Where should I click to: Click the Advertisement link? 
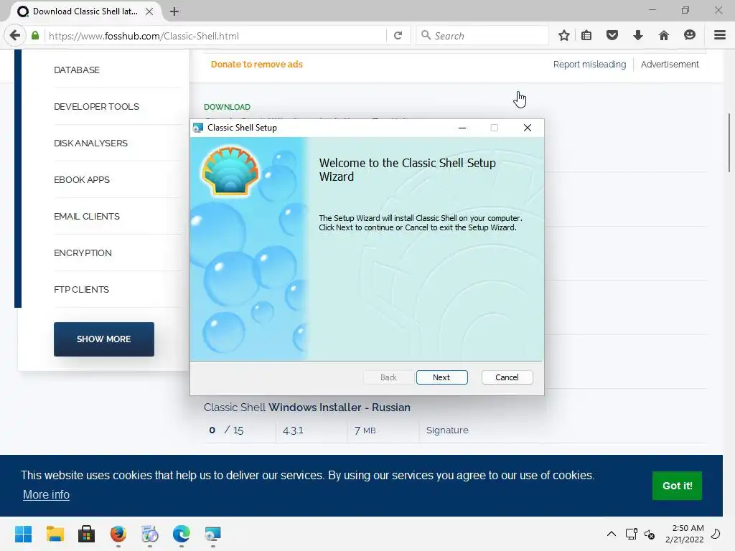coord(670,65)
